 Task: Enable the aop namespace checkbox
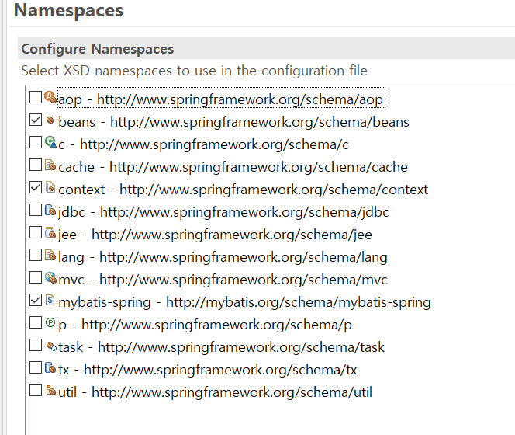click(x=36, y=97)
